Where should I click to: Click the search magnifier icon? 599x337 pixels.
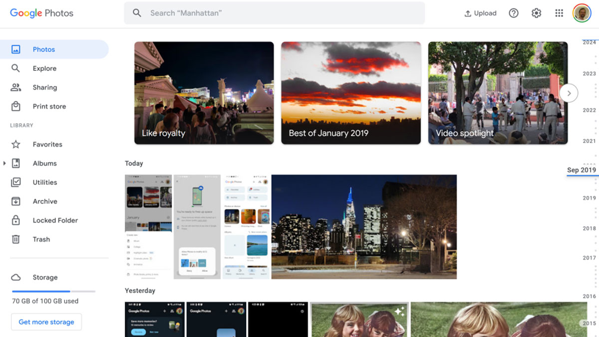[137, 13]
